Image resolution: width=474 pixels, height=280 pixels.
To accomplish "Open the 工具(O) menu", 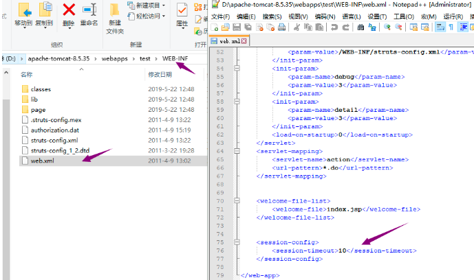I will 404,17.
